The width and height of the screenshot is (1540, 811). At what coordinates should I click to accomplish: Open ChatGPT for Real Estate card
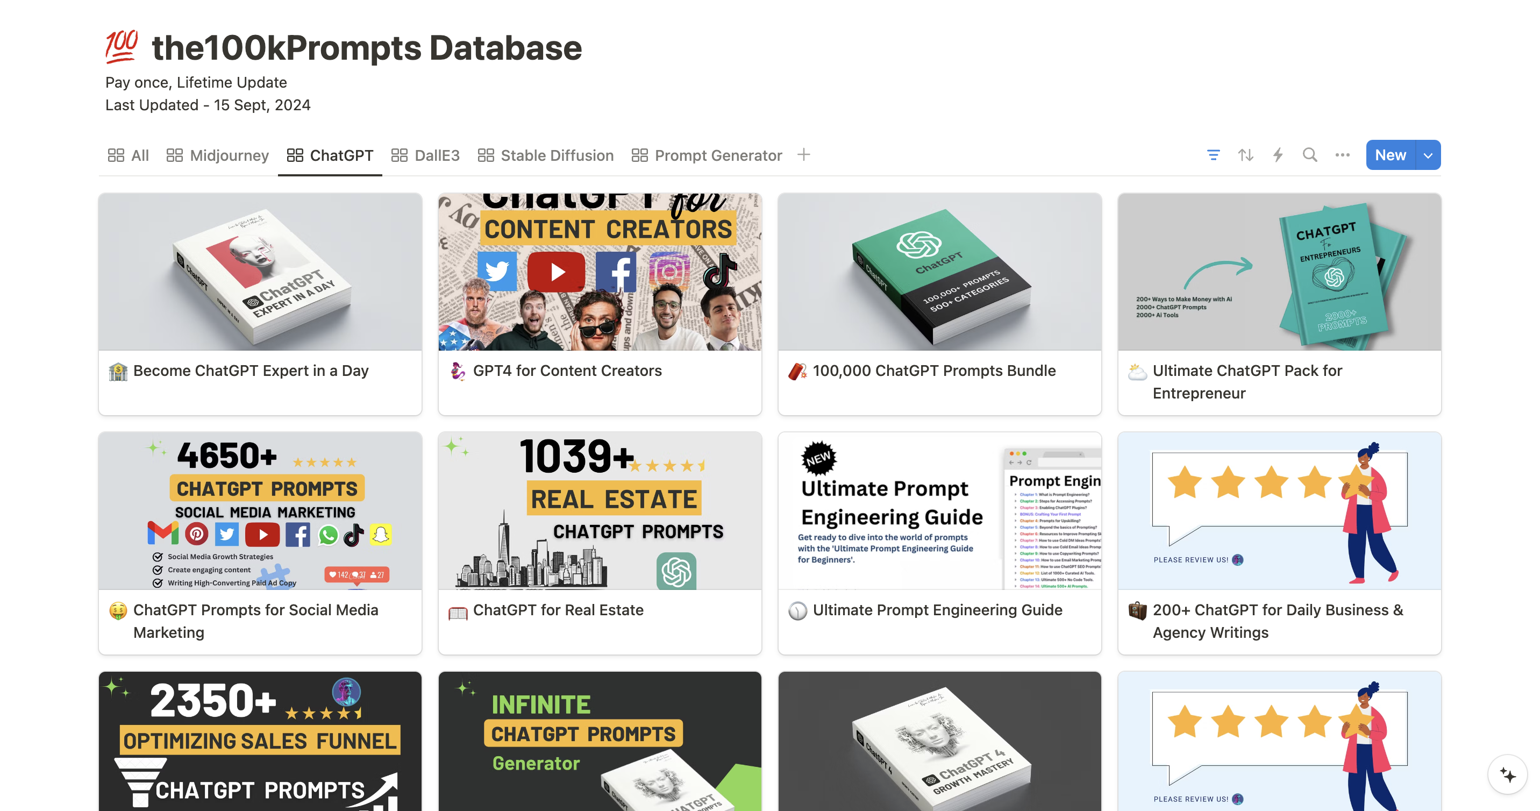(558, 610)
